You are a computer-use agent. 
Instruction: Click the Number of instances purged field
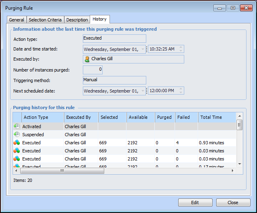click(x=93, y=70)
